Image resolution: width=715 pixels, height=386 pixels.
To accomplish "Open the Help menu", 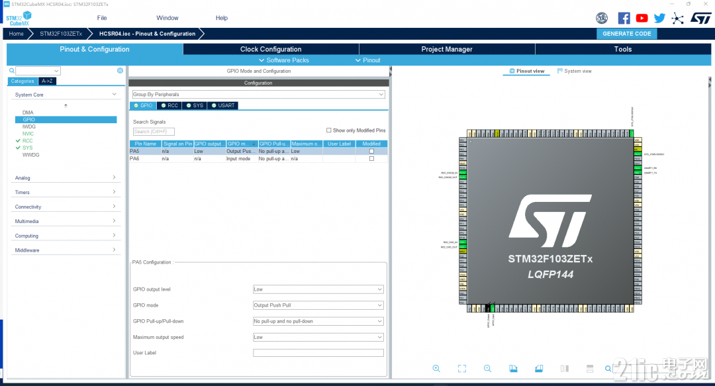I will click(222, 18).
